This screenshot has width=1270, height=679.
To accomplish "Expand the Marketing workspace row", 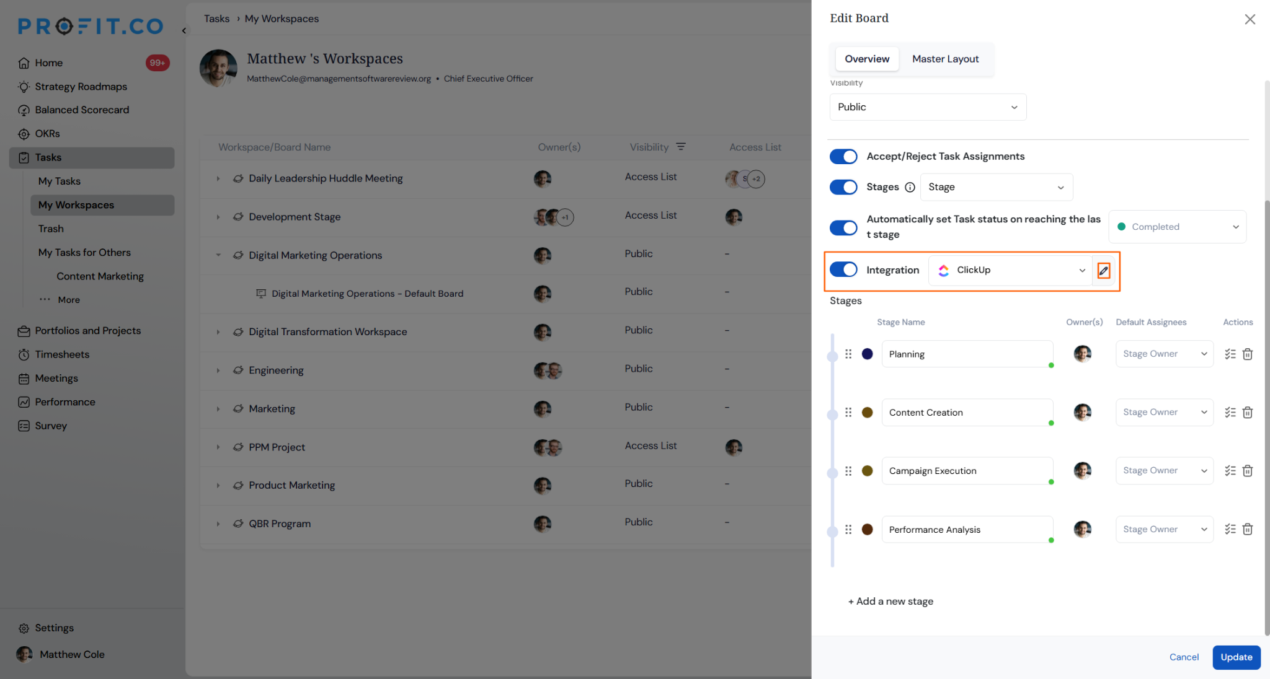I will (x=218, y=409).
